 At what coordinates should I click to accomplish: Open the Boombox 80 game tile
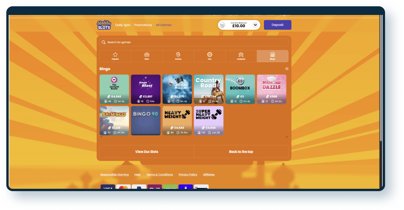click(240, 89)
